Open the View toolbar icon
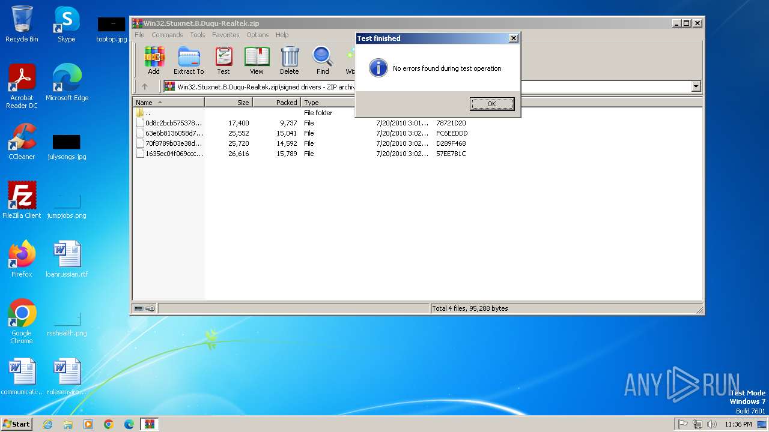 [257, 61]
